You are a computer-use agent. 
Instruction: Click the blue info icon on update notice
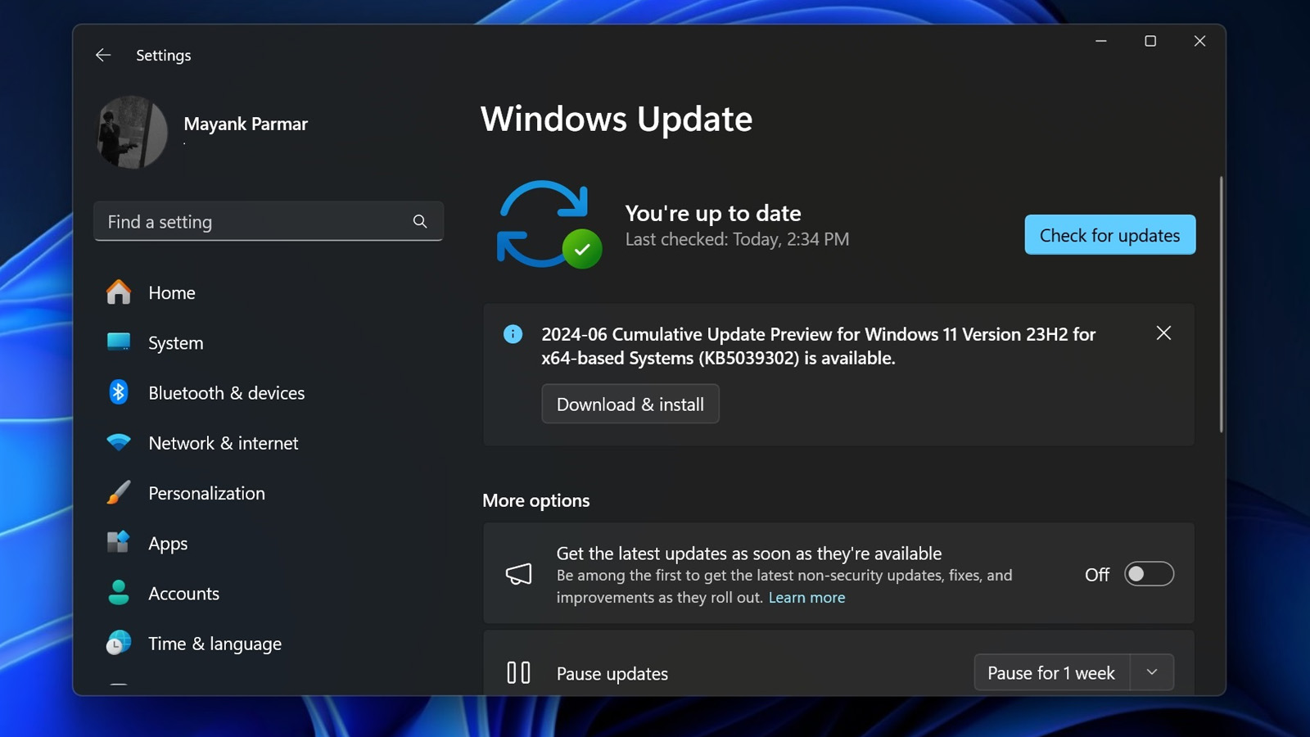tap(513, 334)
